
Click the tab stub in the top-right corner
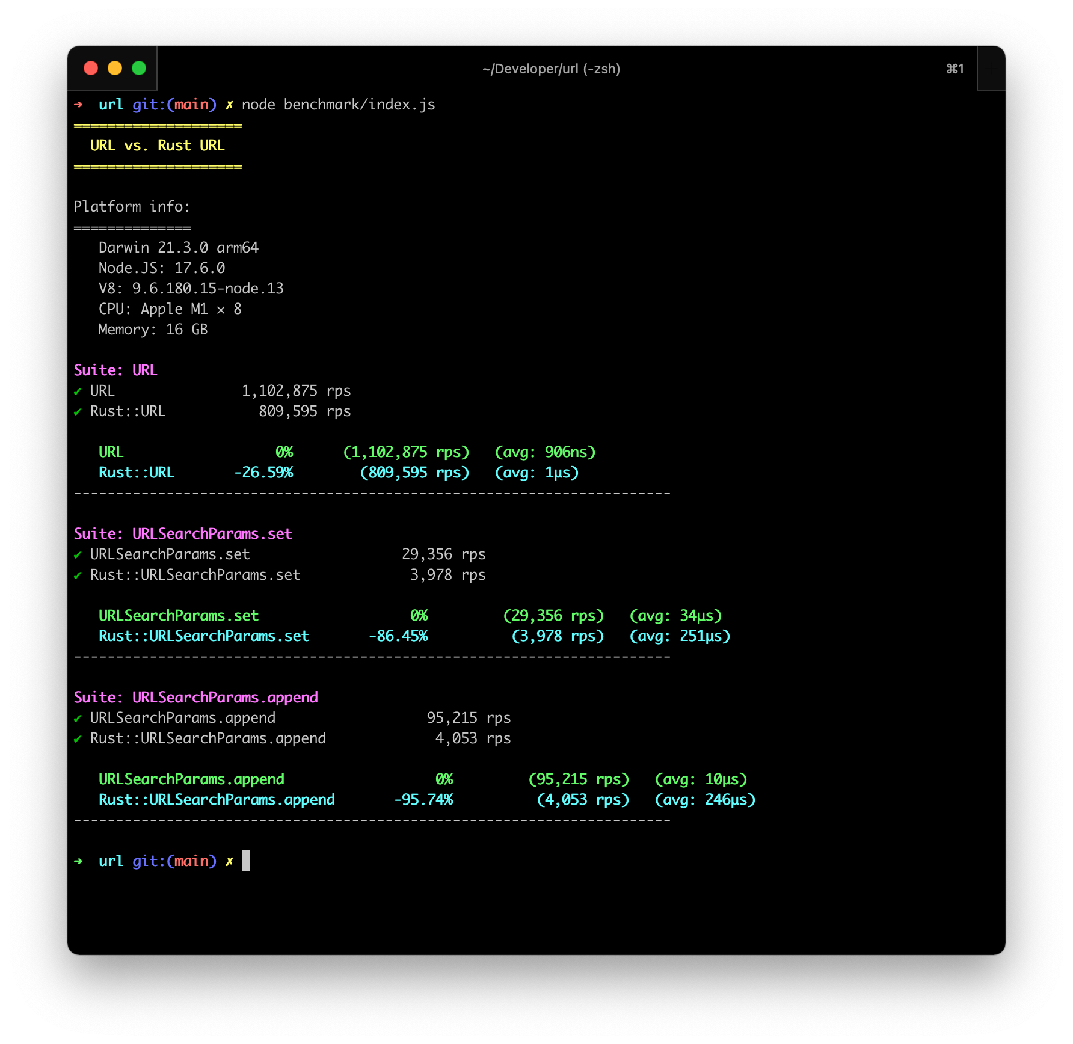point(990,68)
